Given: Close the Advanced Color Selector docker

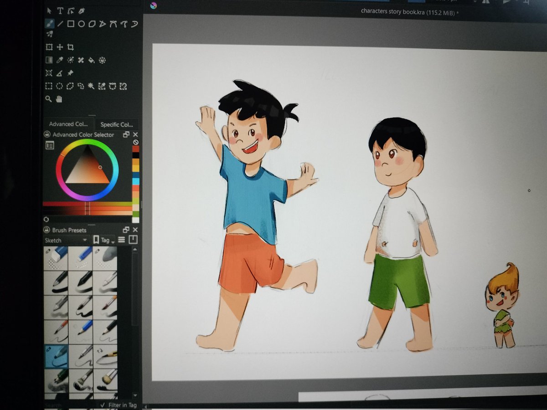Looking at the screenshot, I should (135, 134).
